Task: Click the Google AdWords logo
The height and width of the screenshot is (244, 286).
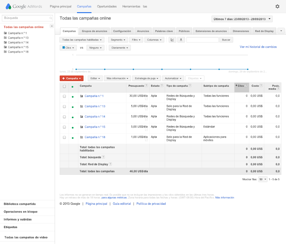Action: [x=25, y=6]
